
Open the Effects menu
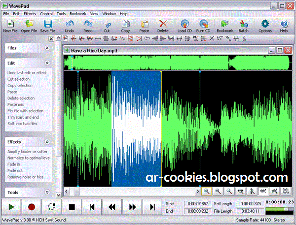30,14
